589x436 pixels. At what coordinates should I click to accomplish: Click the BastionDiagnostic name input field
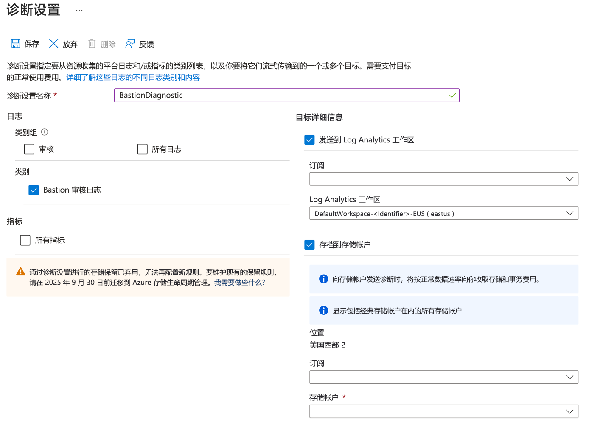287,95
